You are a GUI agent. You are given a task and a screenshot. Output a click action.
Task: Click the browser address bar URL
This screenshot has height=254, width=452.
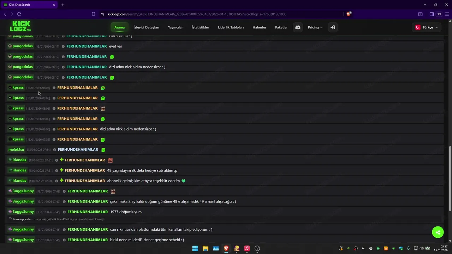tap(197, 14)
